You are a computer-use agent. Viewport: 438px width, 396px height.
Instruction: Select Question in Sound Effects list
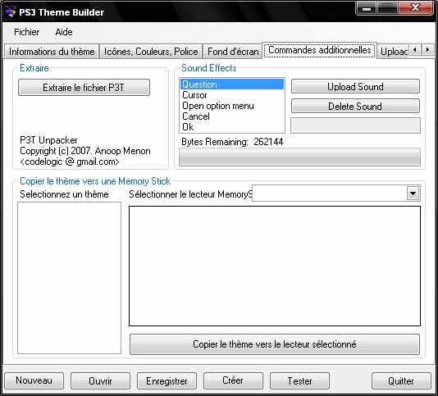[232, 84]
